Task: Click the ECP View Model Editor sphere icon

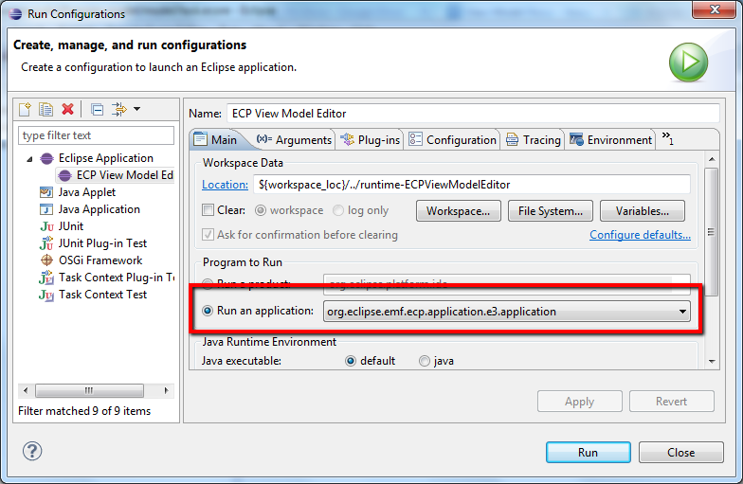Action: (x=64, y=176)
